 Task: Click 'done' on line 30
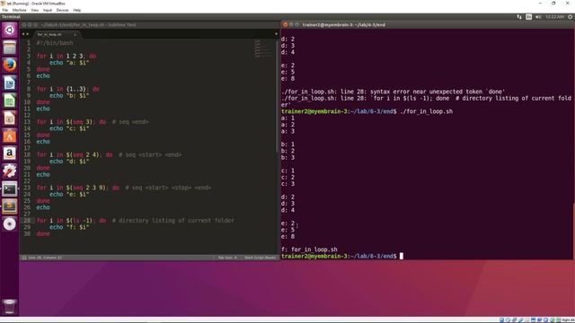(43, 233)
